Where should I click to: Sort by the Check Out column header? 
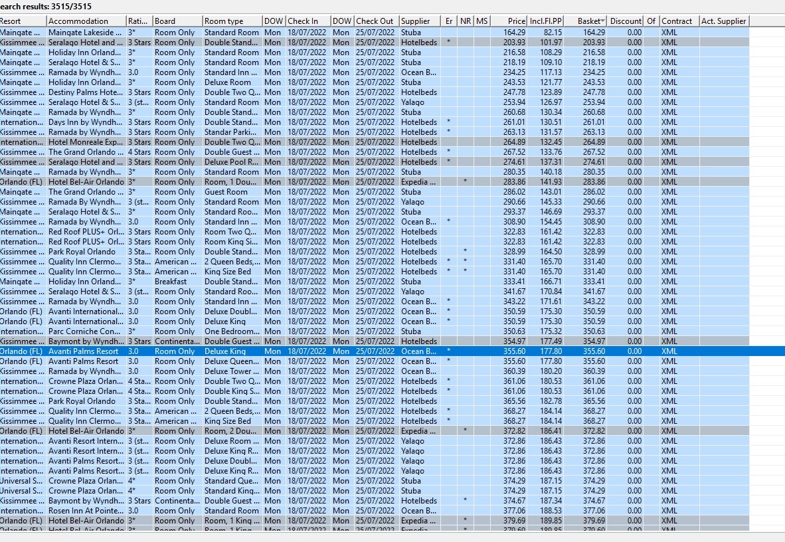(377, 21)
